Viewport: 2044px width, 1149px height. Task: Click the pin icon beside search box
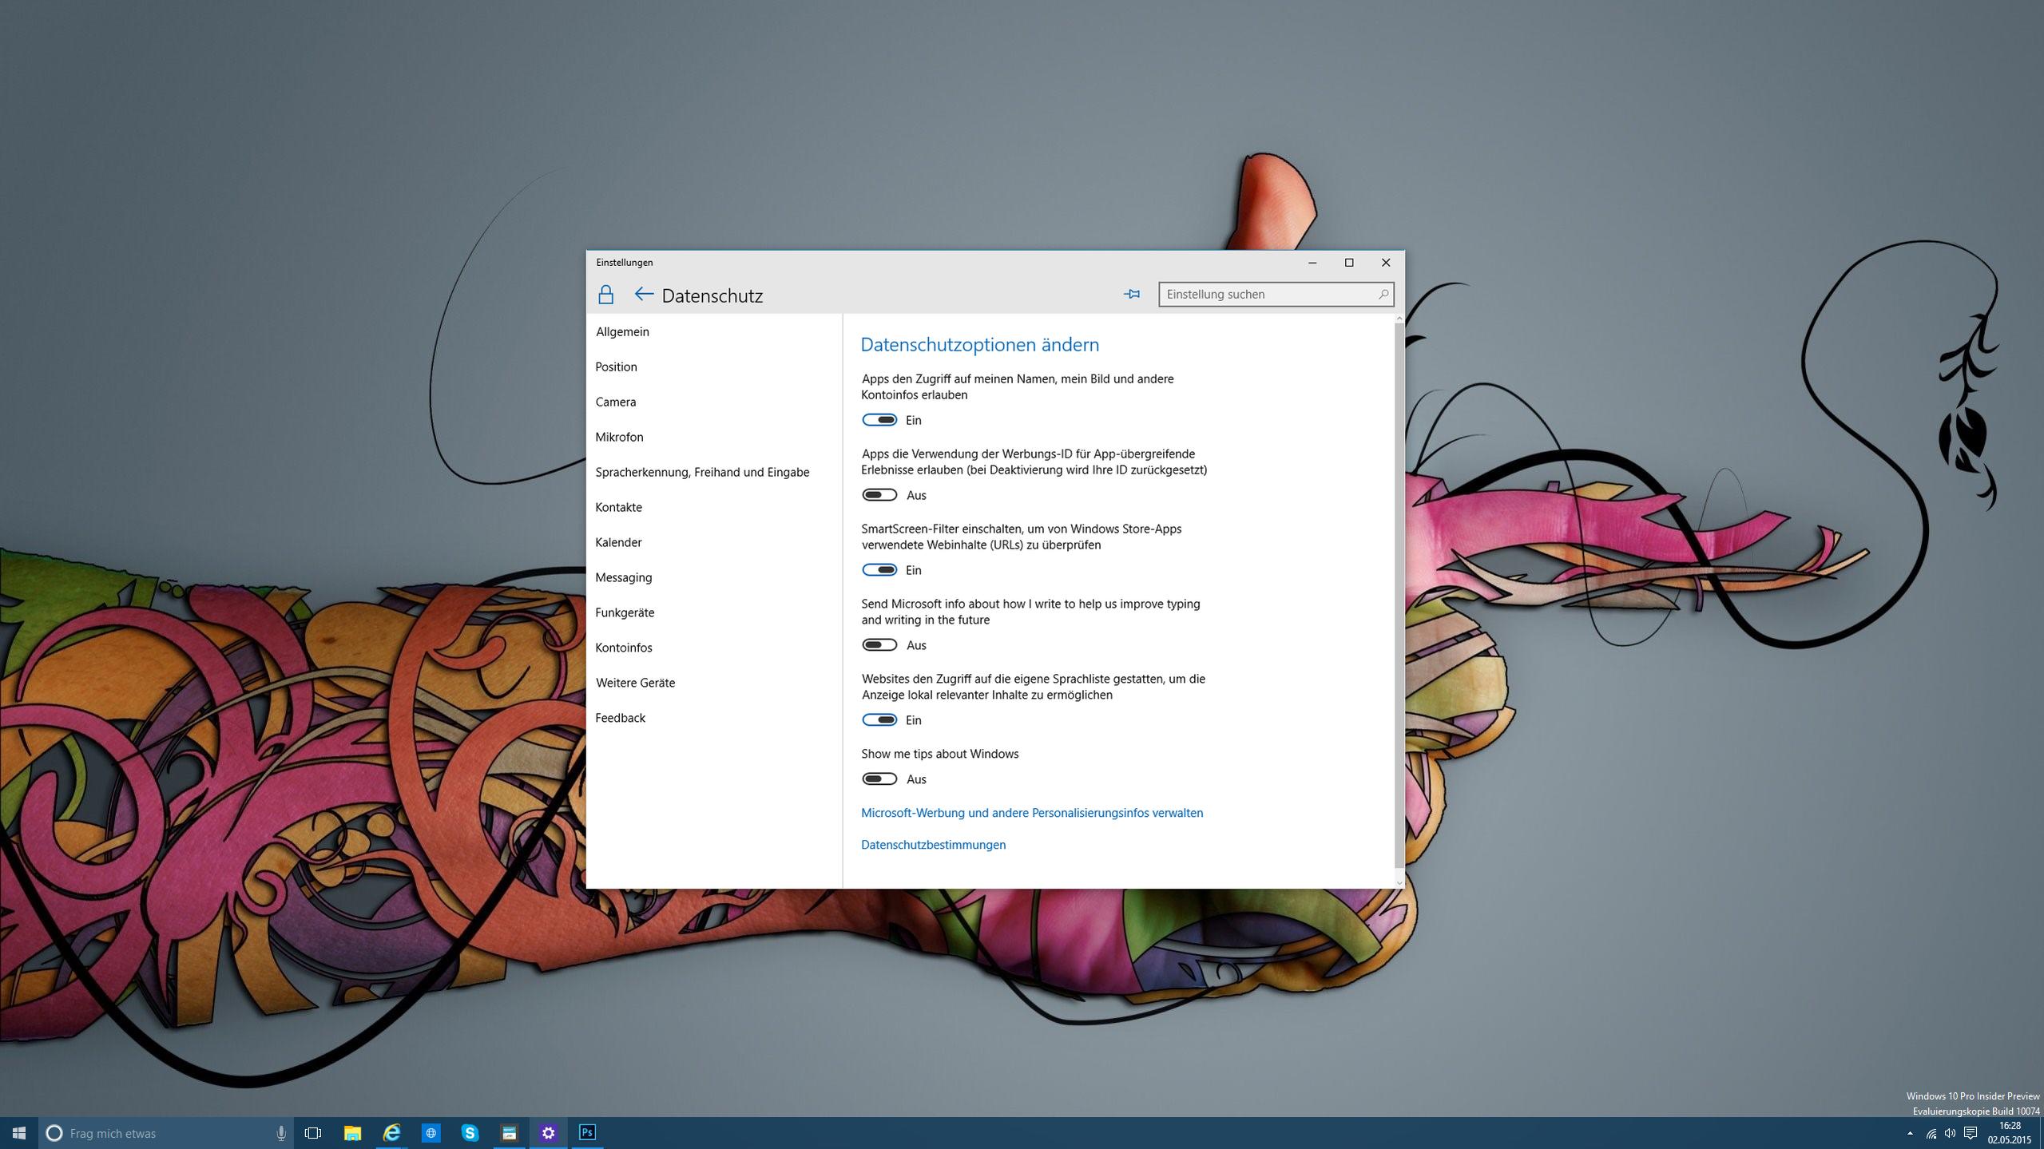(1132, 295)
